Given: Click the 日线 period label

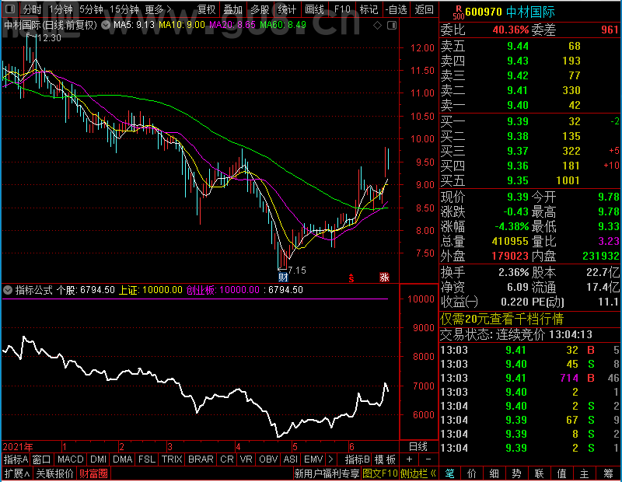Looking at the screenshot, I should coord(418,447).
